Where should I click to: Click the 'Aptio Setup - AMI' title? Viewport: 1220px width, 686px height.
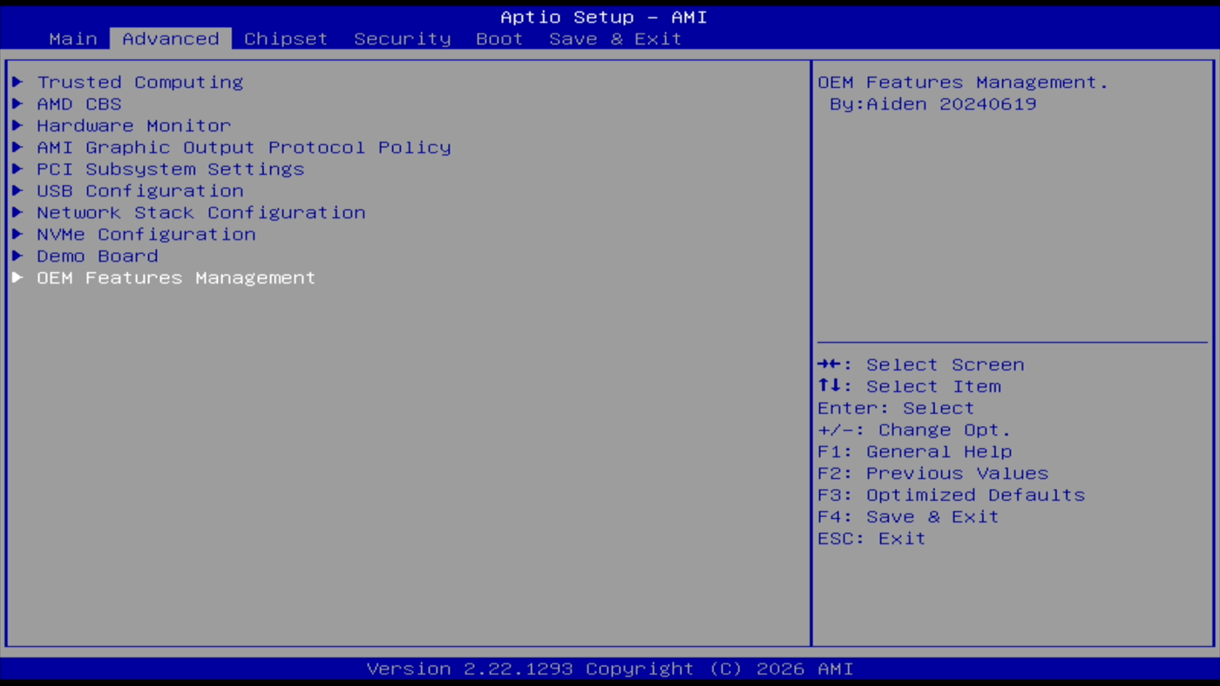coord(603,17)
